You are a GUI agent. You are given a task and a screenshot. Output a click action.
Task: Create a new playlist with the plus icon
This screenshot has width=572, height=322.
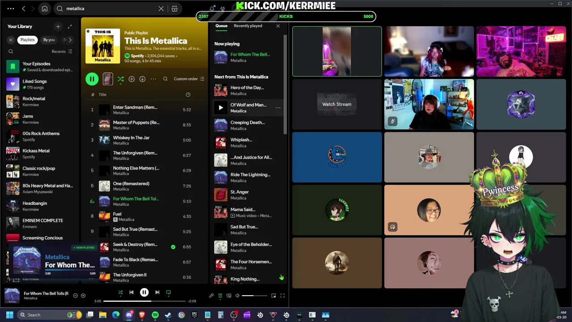pyautogui.click(x=58, y=26)
